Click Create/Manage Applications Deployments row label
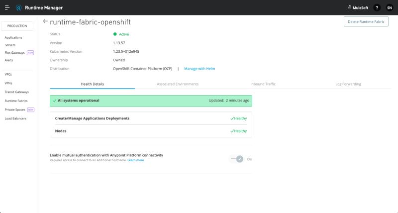The height and width of the screenshot is (213, 398). click(92, 118)
